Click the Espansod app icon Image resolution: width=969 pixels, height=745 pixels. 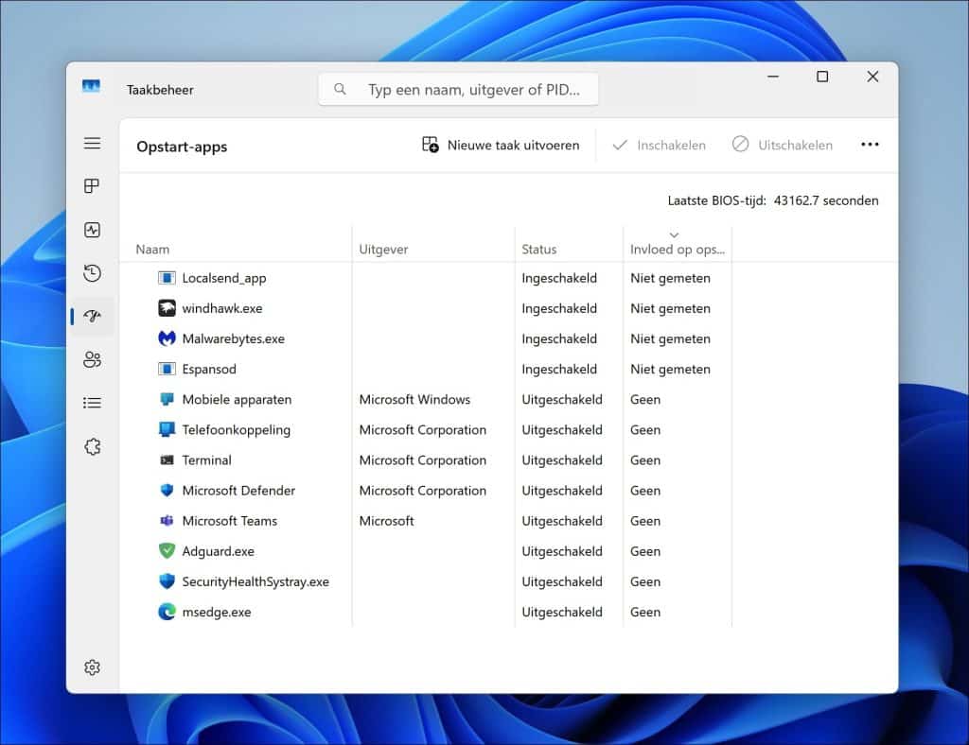(167, 369)
